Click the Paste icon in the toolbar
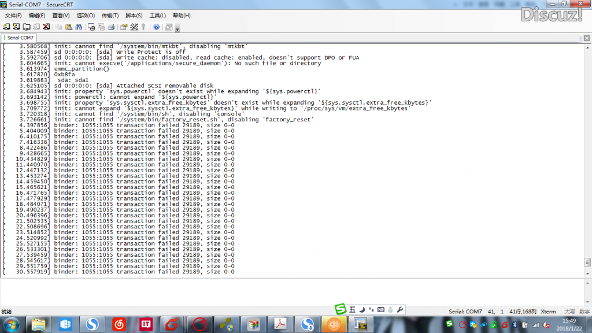 [69, 27]
